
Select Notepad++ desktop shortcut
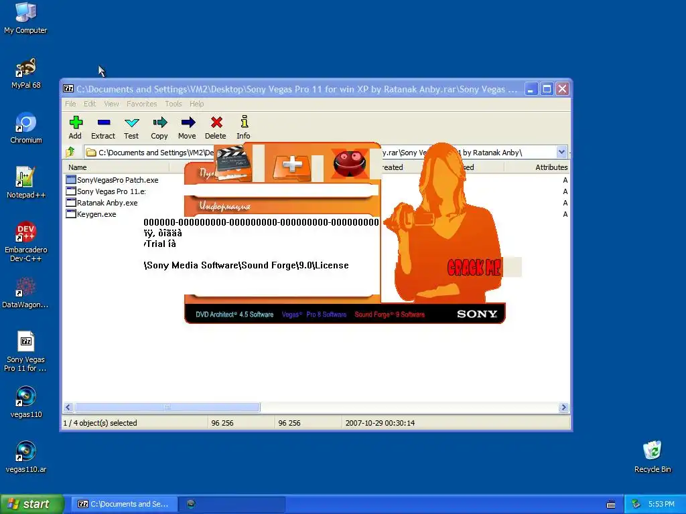(26, 183)
